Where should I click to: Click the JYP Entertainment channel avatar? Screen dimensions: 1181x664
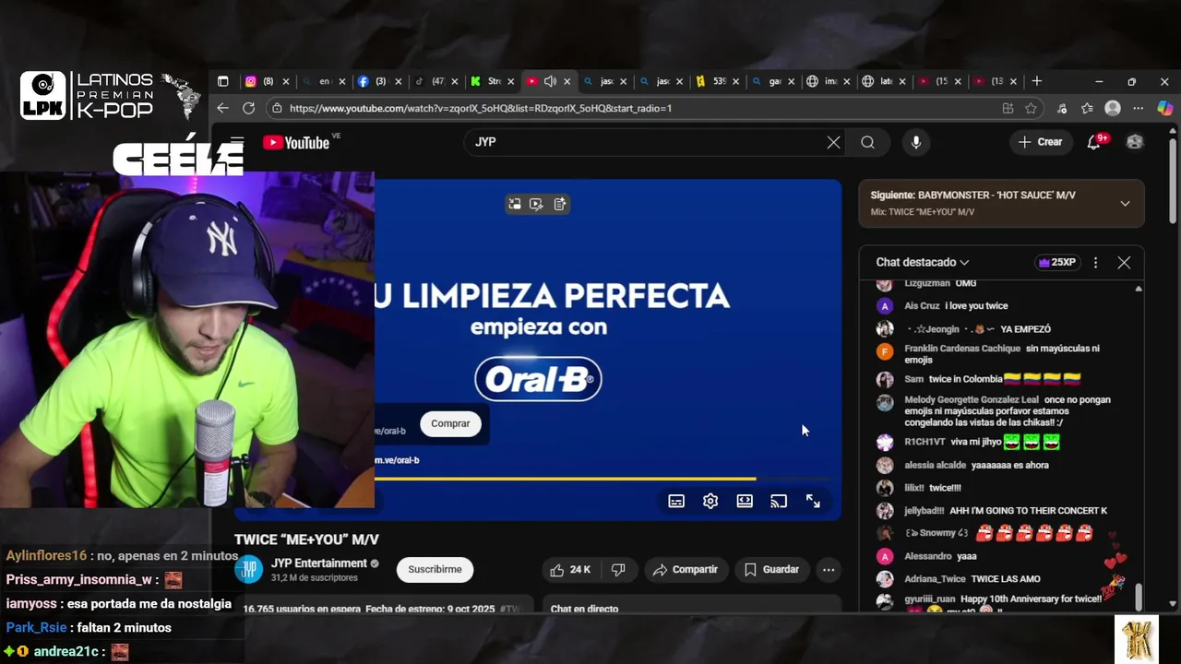pos(248,570)
